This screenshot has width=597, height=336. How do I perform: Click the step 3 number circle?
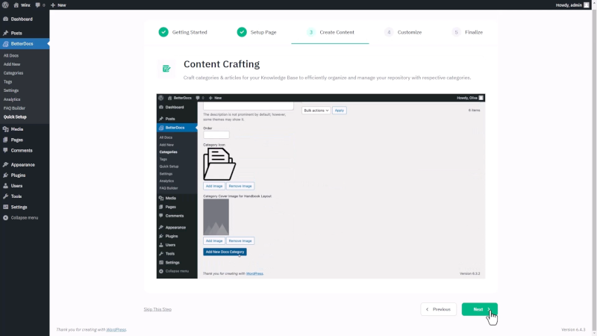[311, 32]
